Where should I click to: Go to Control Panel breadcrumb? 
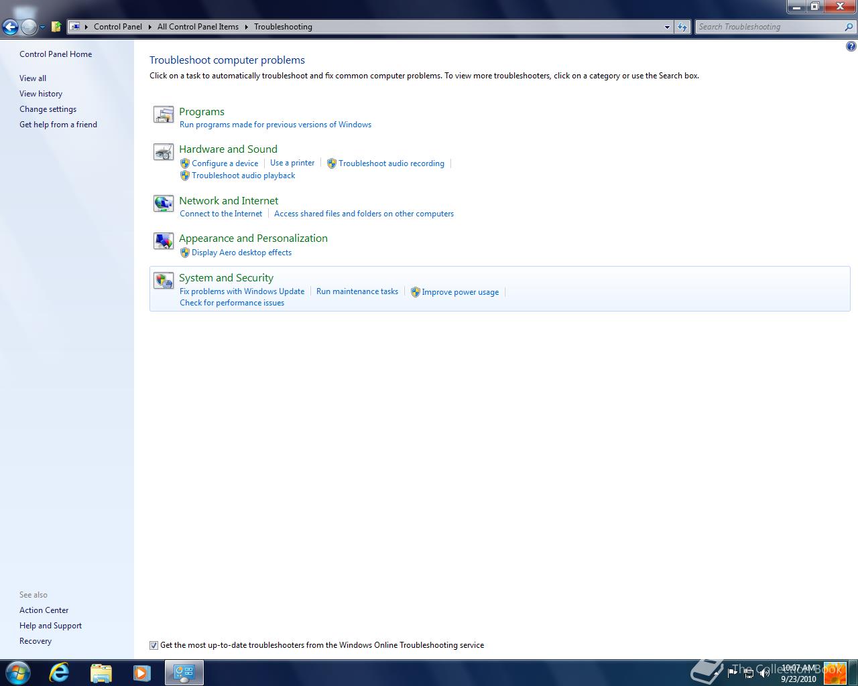[x=118, y=27]
